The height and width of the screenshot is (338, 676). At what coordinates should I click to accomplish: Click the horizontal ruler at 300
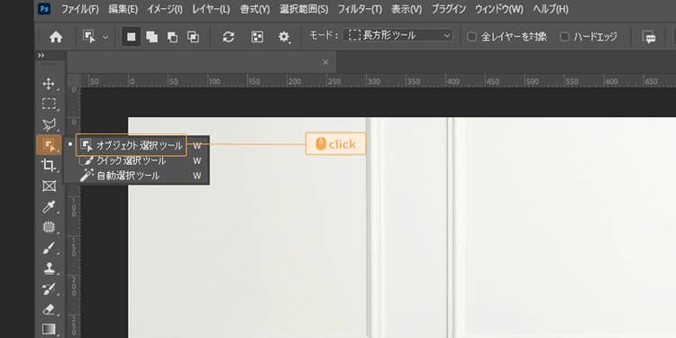[x=374, y=81]
